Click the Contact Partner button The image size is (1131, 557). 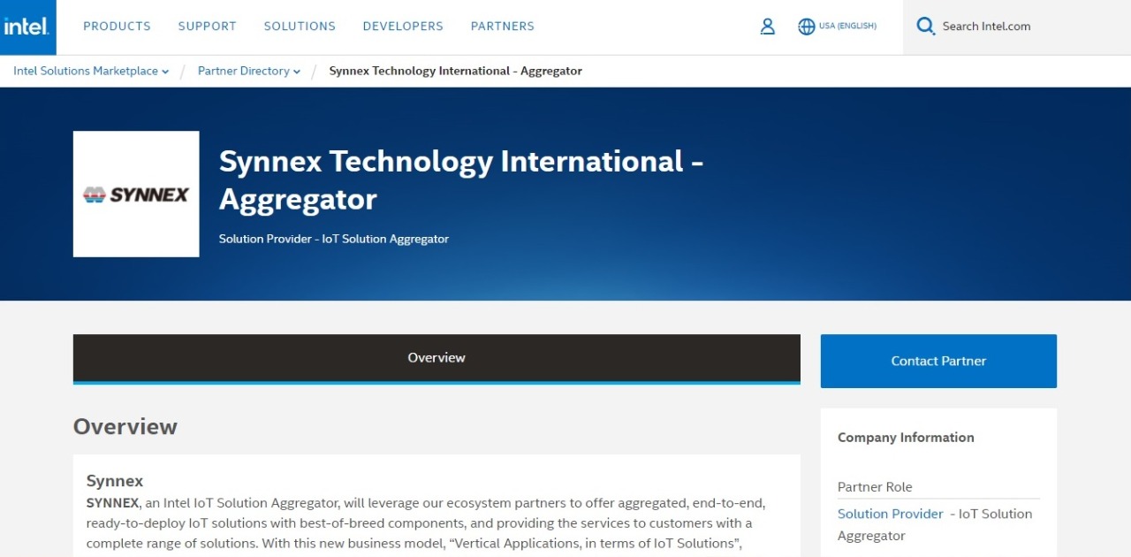tap(938, 361)
